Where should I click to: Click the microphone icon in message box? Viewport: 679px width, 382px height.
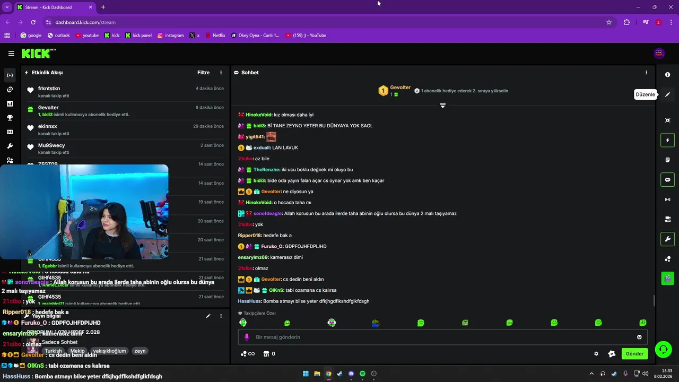247,337
